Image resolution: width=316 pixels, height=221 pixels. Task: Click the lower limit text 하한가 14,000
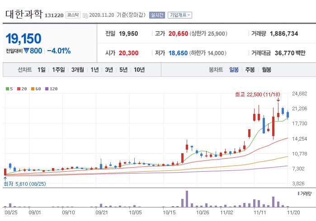point(208,53)
